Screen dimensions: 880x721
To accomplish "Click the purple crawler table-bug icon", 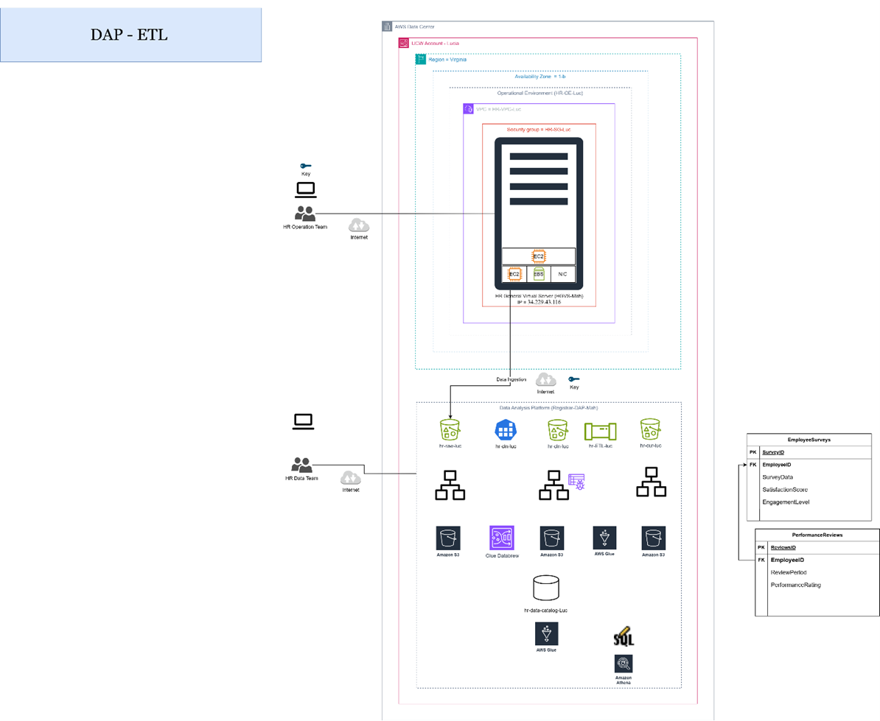I will 577,482.
